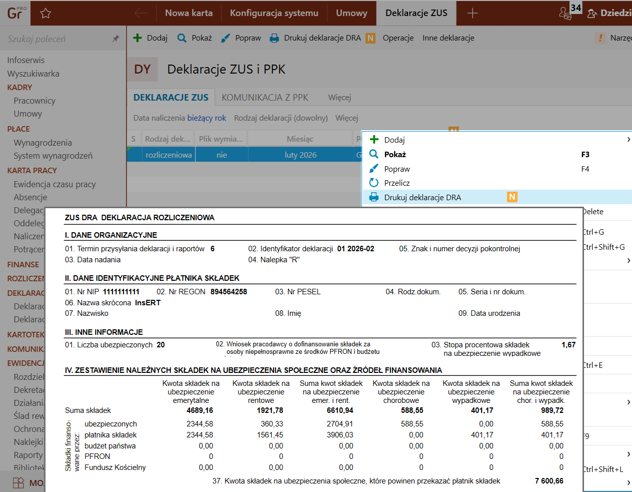Click the printer icon for Drukuj deklarację DRA
This screenshot has height=492, width=632.
(x=274, y=38)
